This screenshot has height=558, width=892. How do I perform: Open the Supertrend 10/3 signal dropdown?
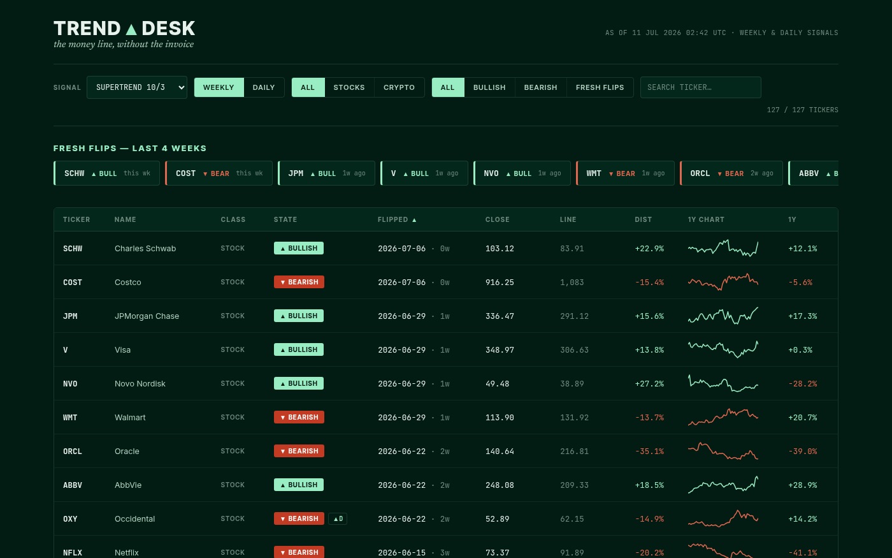137,87
